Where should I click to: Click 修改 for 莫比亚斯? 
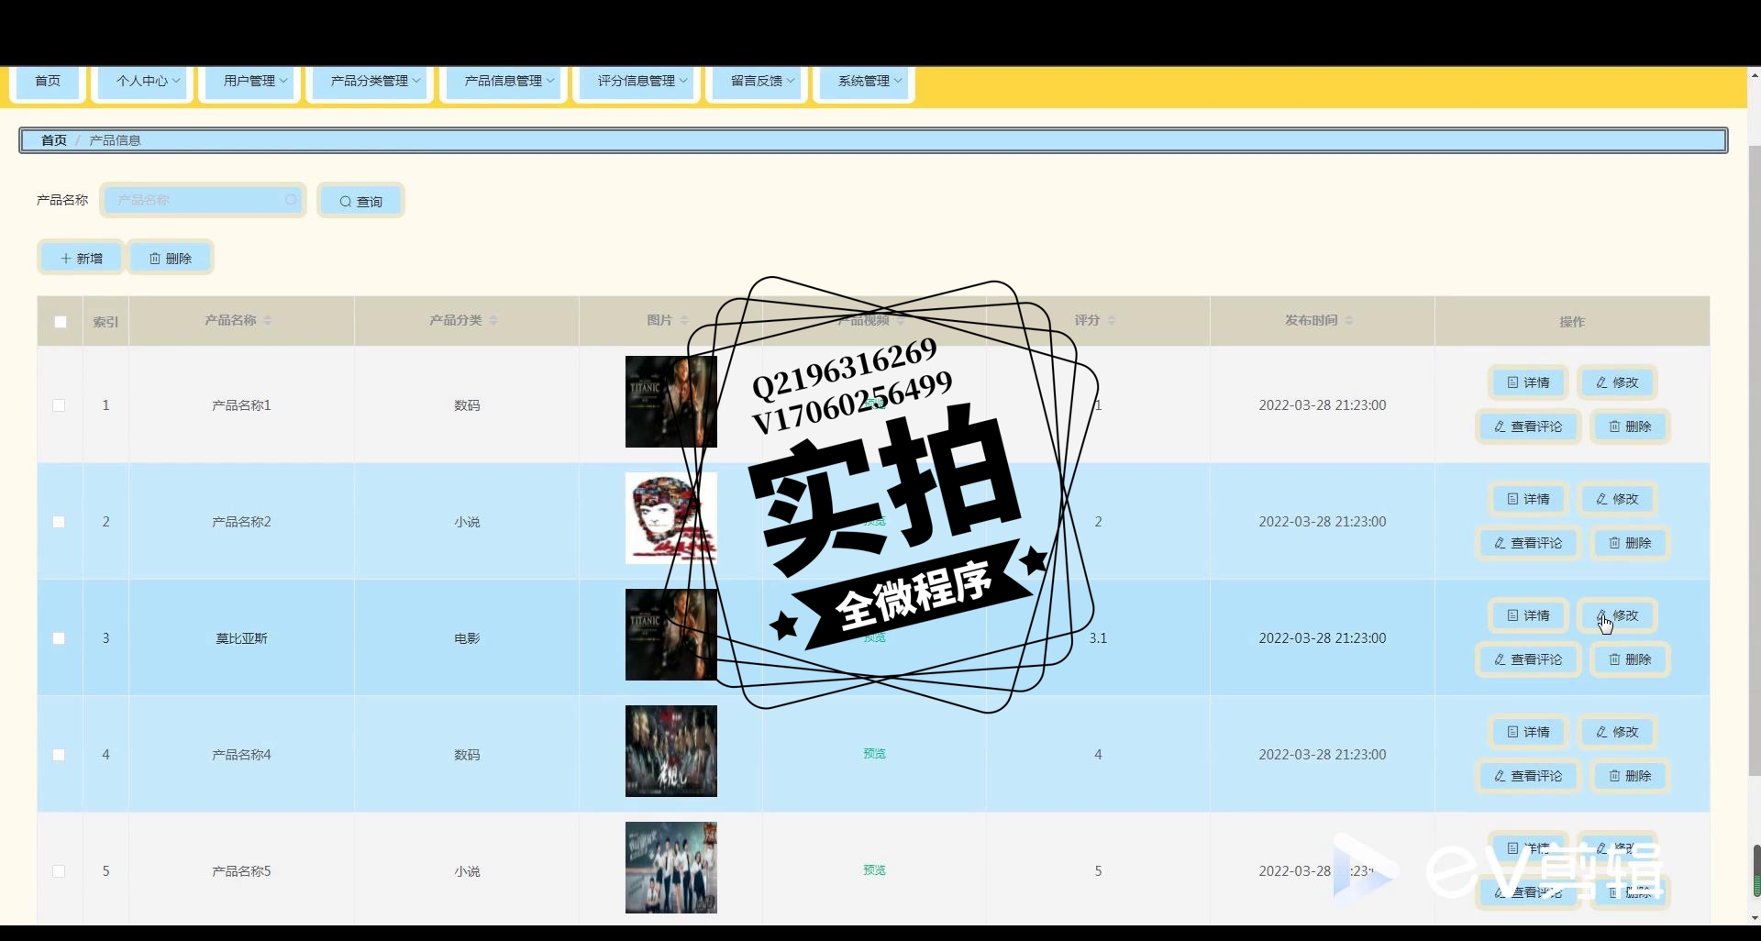(x=1617, y=615)
